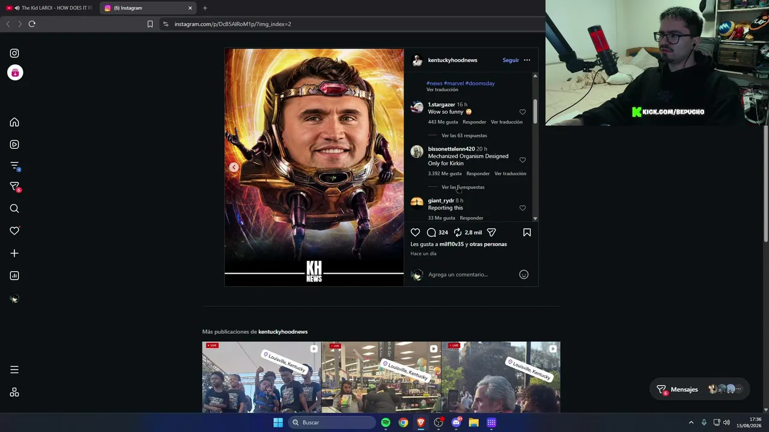Click the pink download extension icon
The height and width of the screenshot is (432, 769).
point(15,73)
